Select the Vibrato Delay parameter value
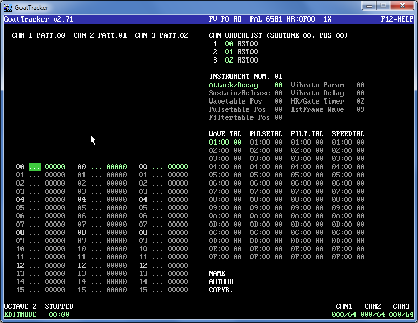The image size is (418, 323). tap(360, 93)
